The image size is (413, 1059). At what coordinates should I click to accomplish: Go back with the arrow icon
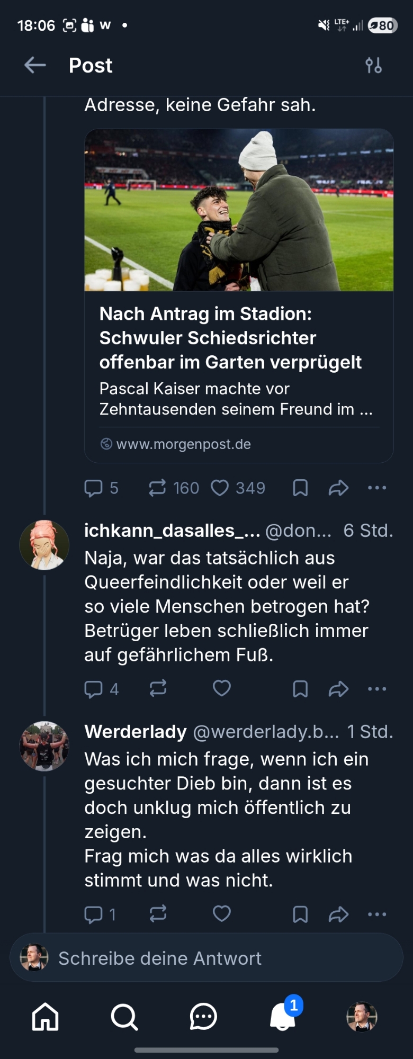point(35,65)
